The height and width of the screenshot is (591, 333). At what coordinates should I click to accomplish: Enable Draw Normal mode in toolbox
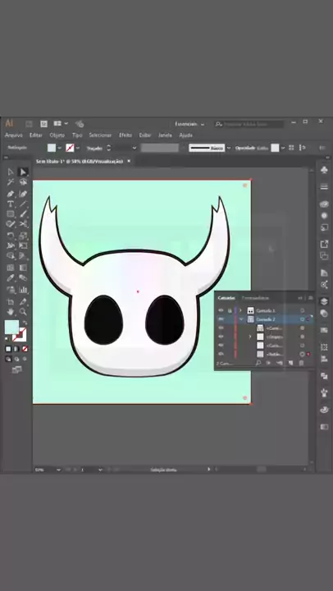point(8,360)
